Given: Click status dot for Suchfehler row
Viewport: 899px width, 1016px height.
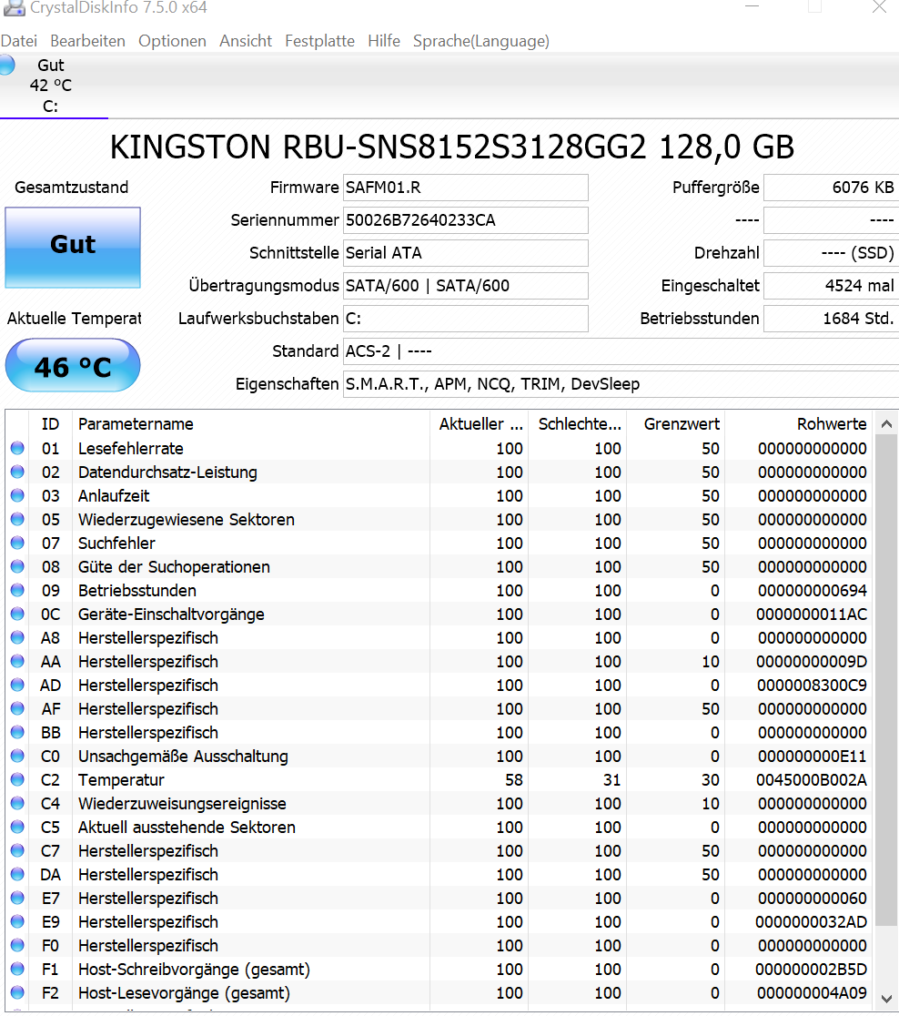Looking at the screenshot, I should (17, 543).
